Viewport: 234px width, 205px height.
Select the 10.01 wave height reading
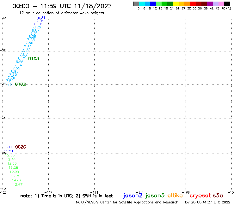(x=38, y=24)
